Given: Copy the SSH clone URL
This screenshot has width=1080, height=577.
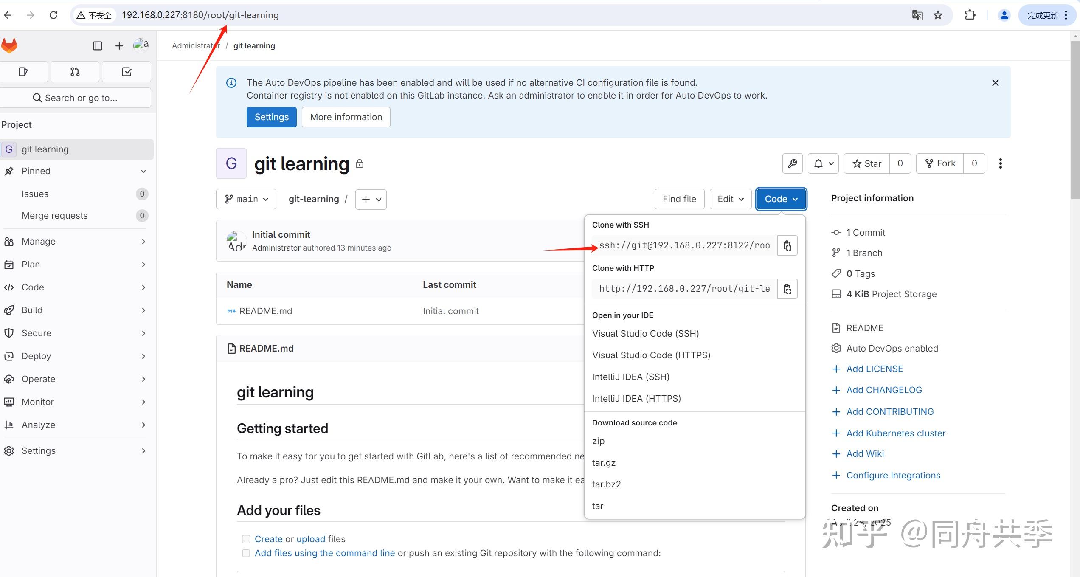Looking at the screenshot, I should click(x=787, y=245).
